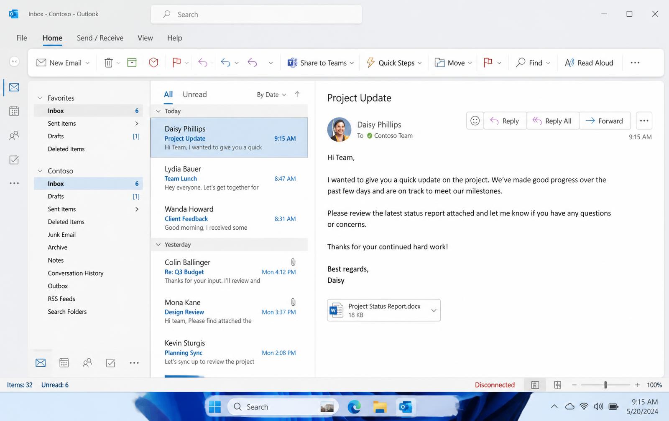Open Project Status Report attachment dropdown
This screenshot has width=669, height=421.
coord(434,310)
